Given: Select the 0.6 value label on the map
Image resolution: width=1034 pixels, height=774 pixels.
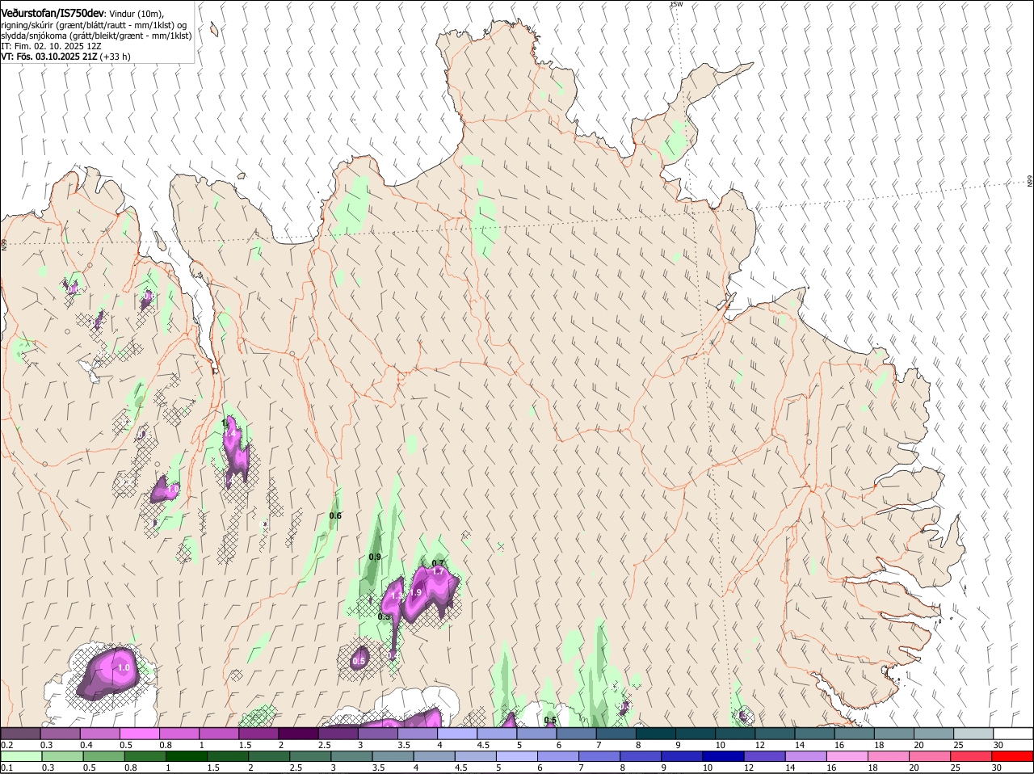Looking at the screenshot, I should pyautogui.click(x=335, y=515).
